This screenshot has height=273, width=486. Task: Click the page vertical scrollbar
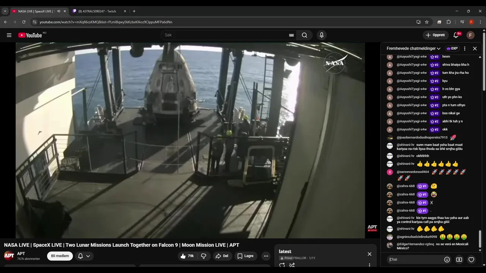(x=484, y=61)
